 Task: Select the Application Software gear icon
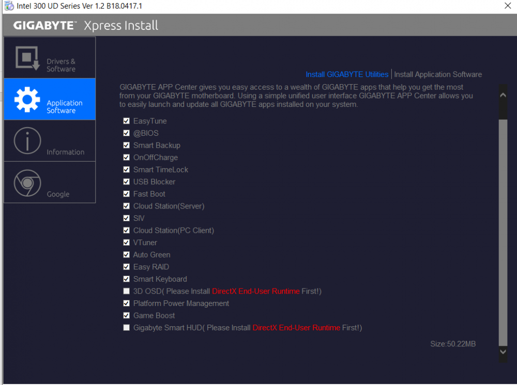coord(27,100)
